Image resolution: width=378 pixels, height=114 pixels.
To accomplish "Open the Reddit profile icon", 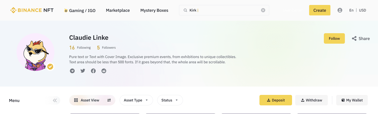I will click(104, 71).
